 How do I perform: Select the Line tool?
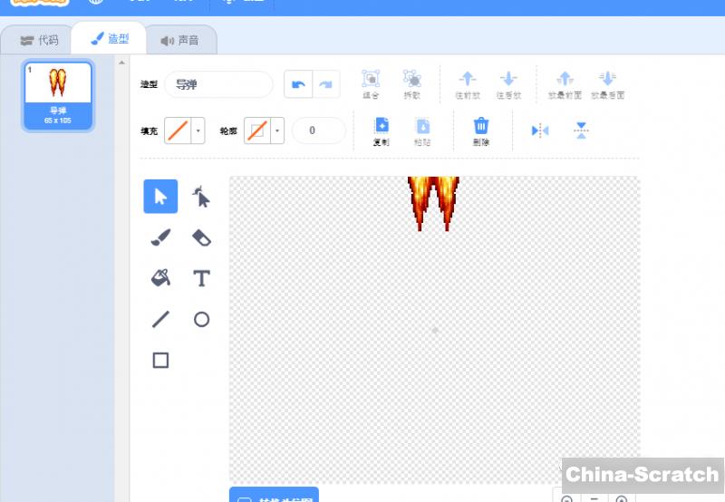[160, 319]
